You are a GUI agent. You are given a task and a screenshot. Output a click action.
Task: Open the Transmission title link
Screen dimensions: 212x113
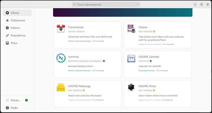coord(76,27)
